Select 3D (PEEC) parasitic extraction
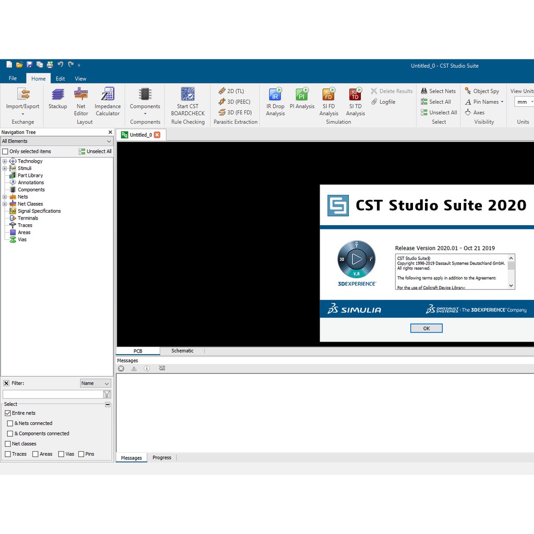The height and width of the screenshot is (534, 534). point(234,102)
